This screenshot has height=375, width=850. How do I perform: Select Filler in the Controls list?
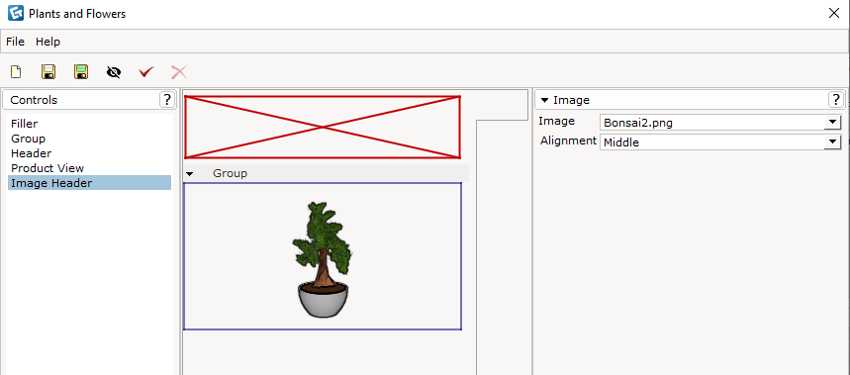pos(90,124)
